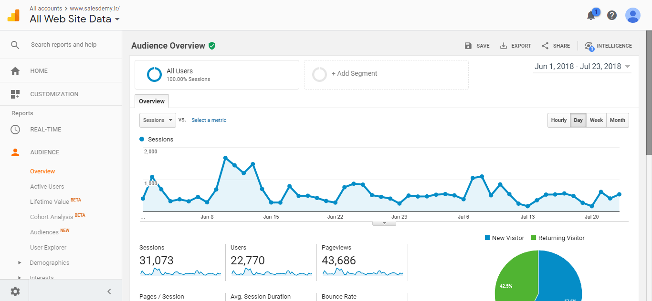Click the green Returning Visitor pie slice
Screen dimensions: 652x301
pyautogui.click(x=513, y=281)
